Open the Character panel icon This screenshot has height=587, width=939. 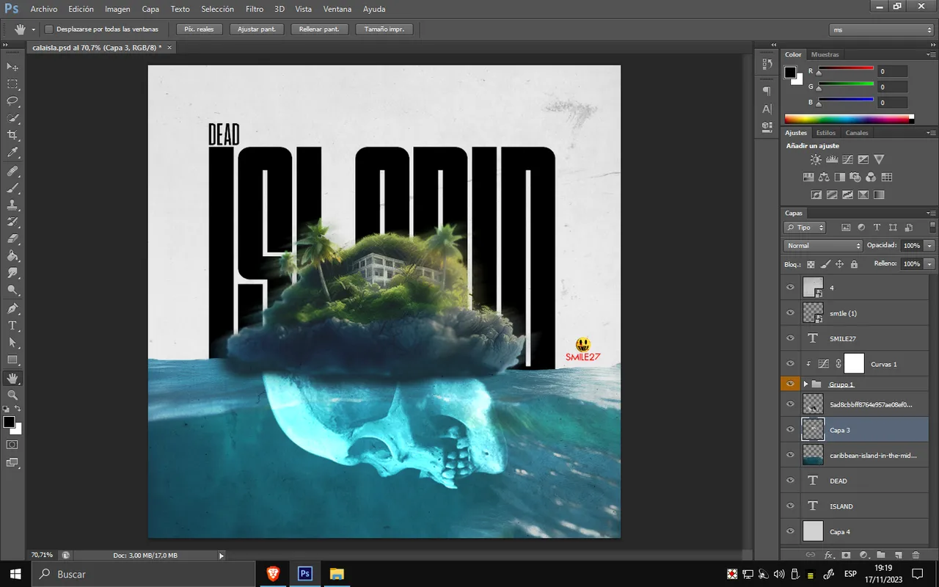(767, 109)
